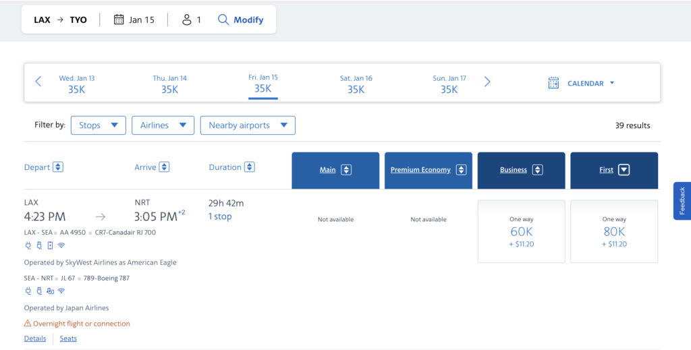Click power outlet icon for AA 4950 flight
691x350 pixels.
[28, 245]
